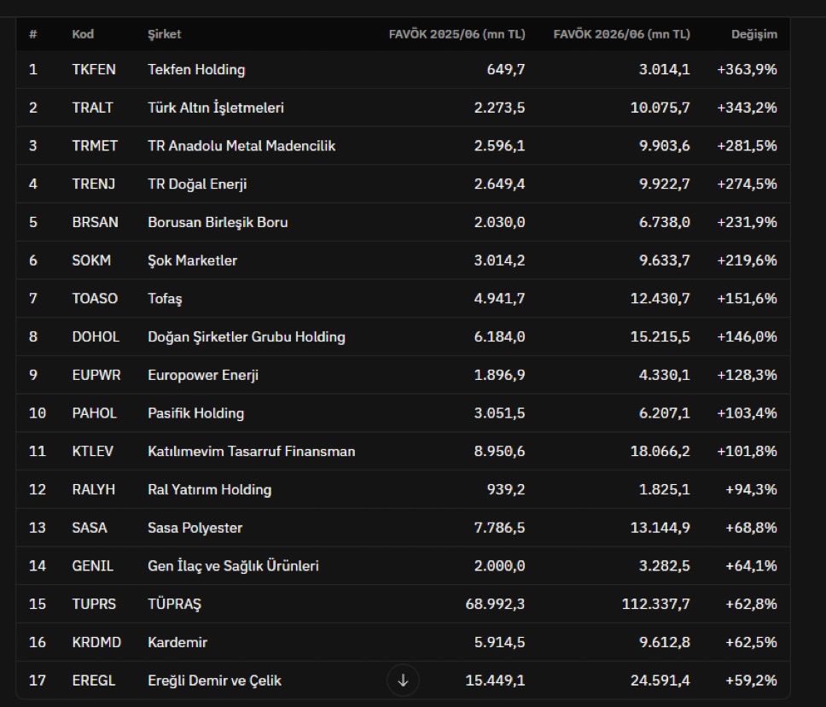826x707 pixels.
Task: Click the 112.337,7 FAVÖK value
Action: tap(656, 604)
